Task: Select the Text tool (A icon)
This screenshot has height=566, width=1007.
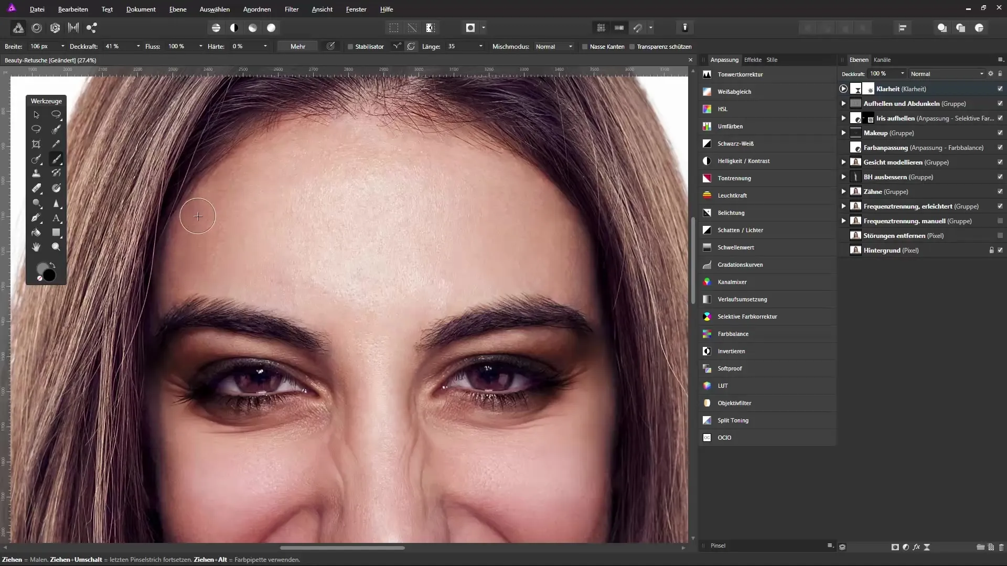Action: point(56,217)
